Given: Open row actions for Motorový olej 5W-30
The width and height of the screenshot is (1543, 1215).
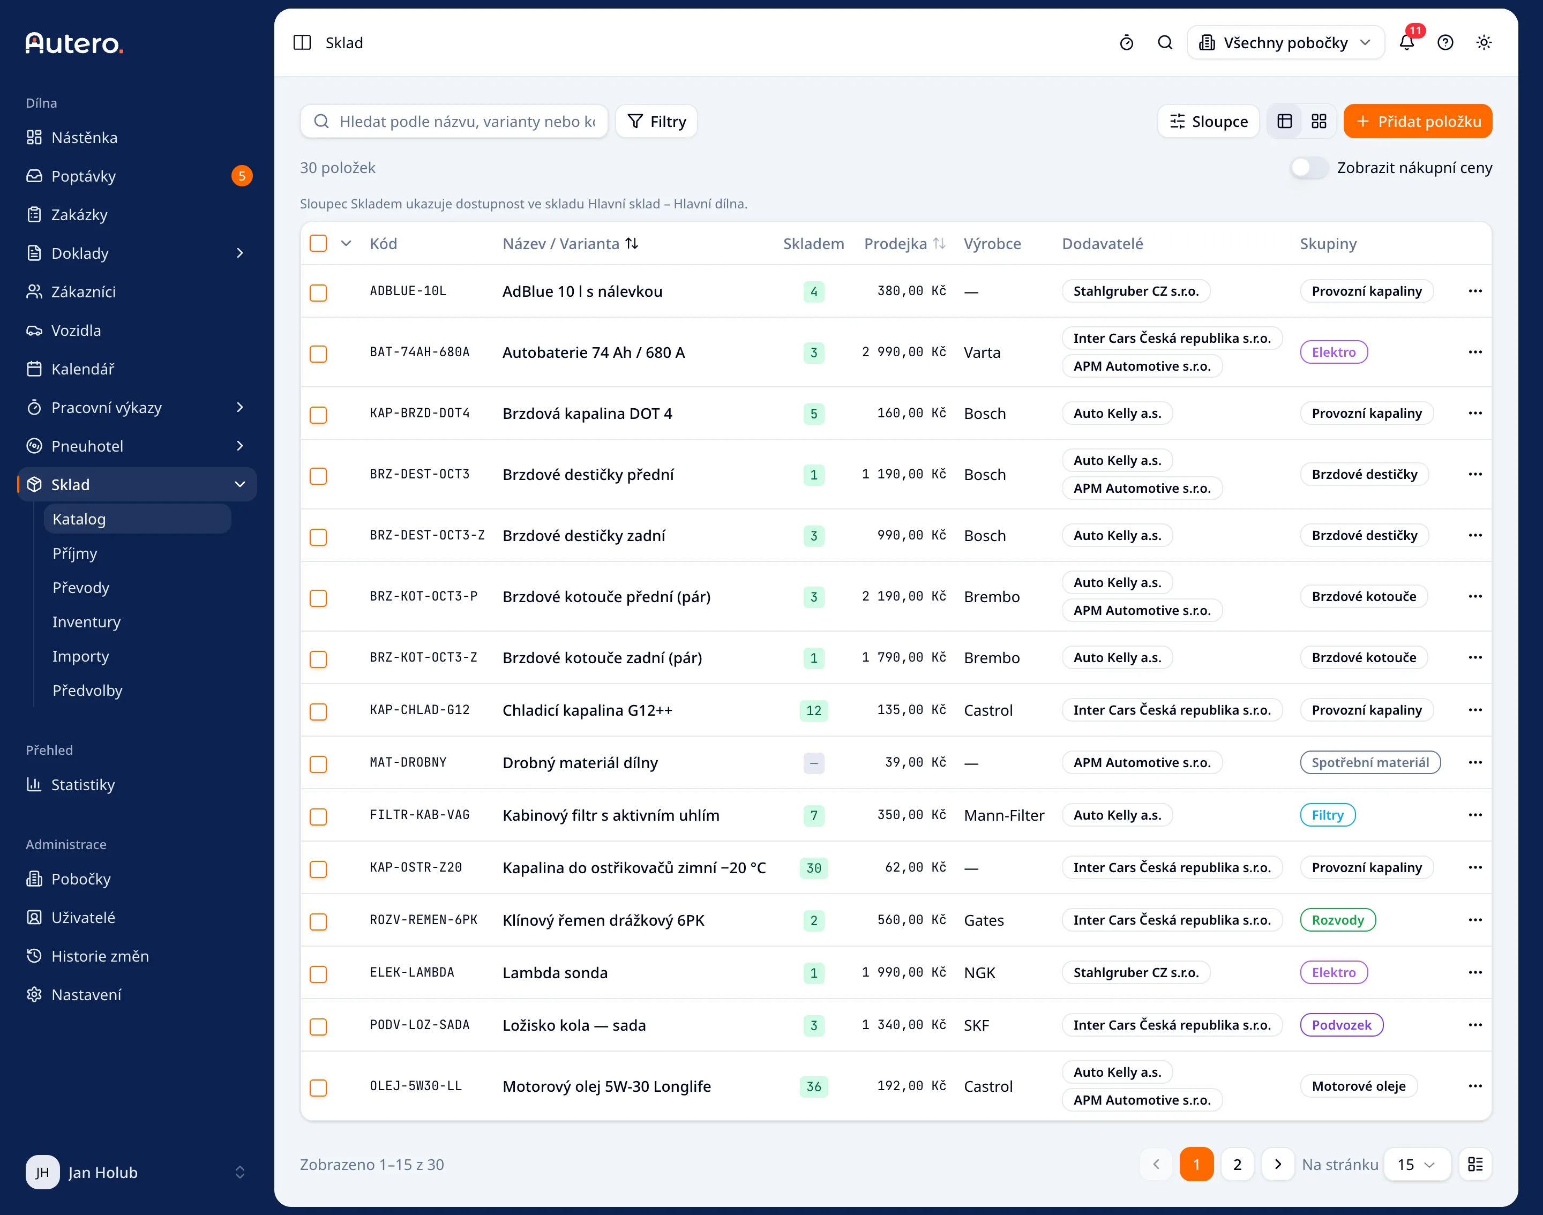Looking at the screenshot, I should point(1475,1086).
